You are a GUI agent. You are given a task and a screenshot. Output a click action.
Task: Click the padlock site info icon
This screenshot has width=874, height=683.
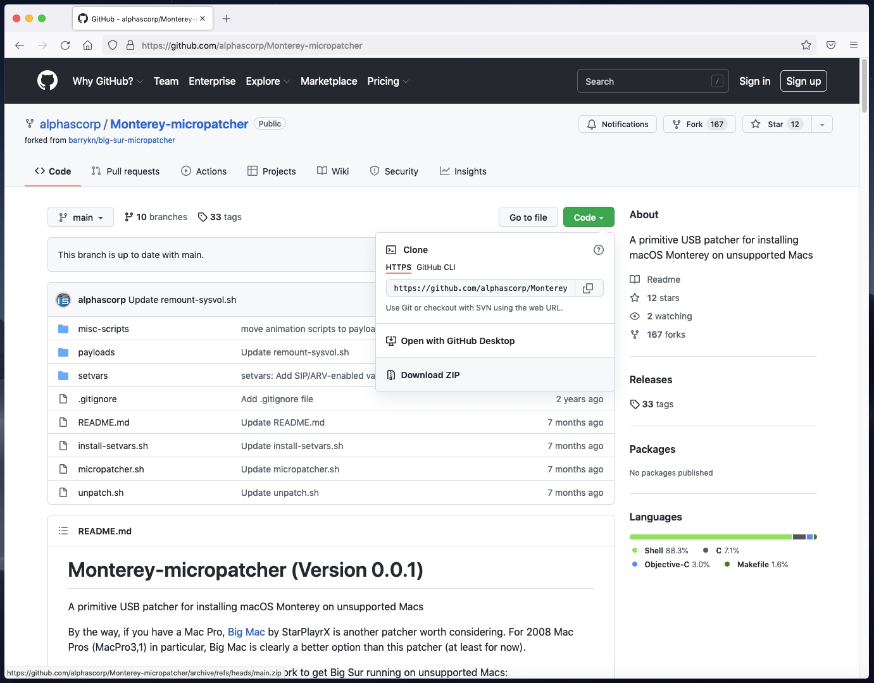pyautogui.click(x=130, y=46)
